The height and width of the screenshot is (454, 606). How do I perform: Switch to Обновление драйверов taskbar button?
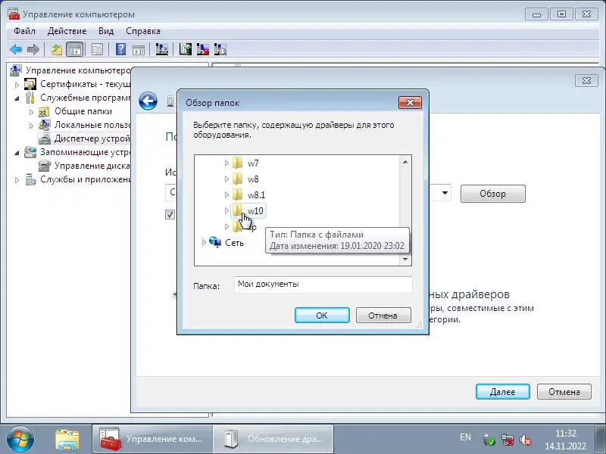pos(273,439)
